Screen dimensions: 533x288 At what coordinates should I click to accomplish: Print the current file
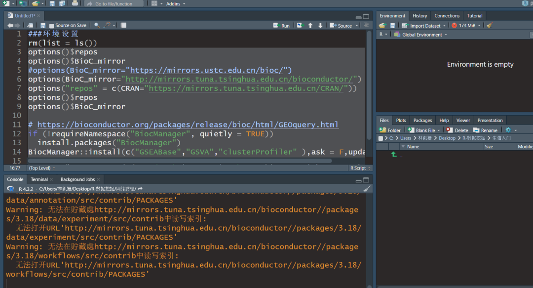(75, 3)
